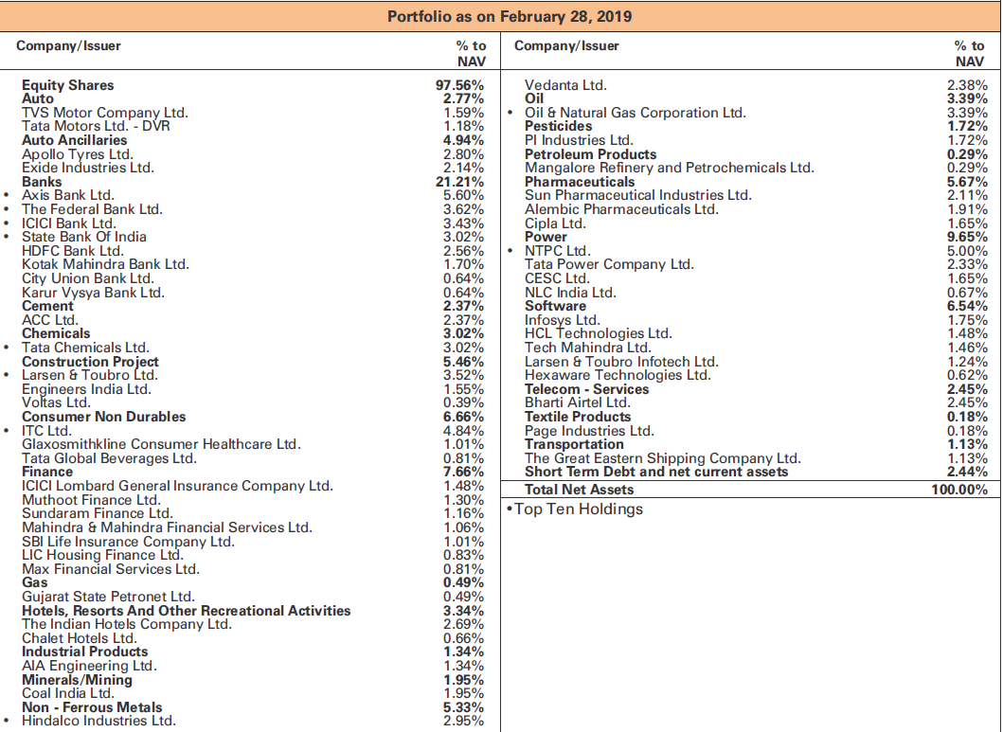The height and width of the screenshot is (732, 1003).
Task: Select the Gujarat State Petronet Ltd. row
Action: point(108,597)
